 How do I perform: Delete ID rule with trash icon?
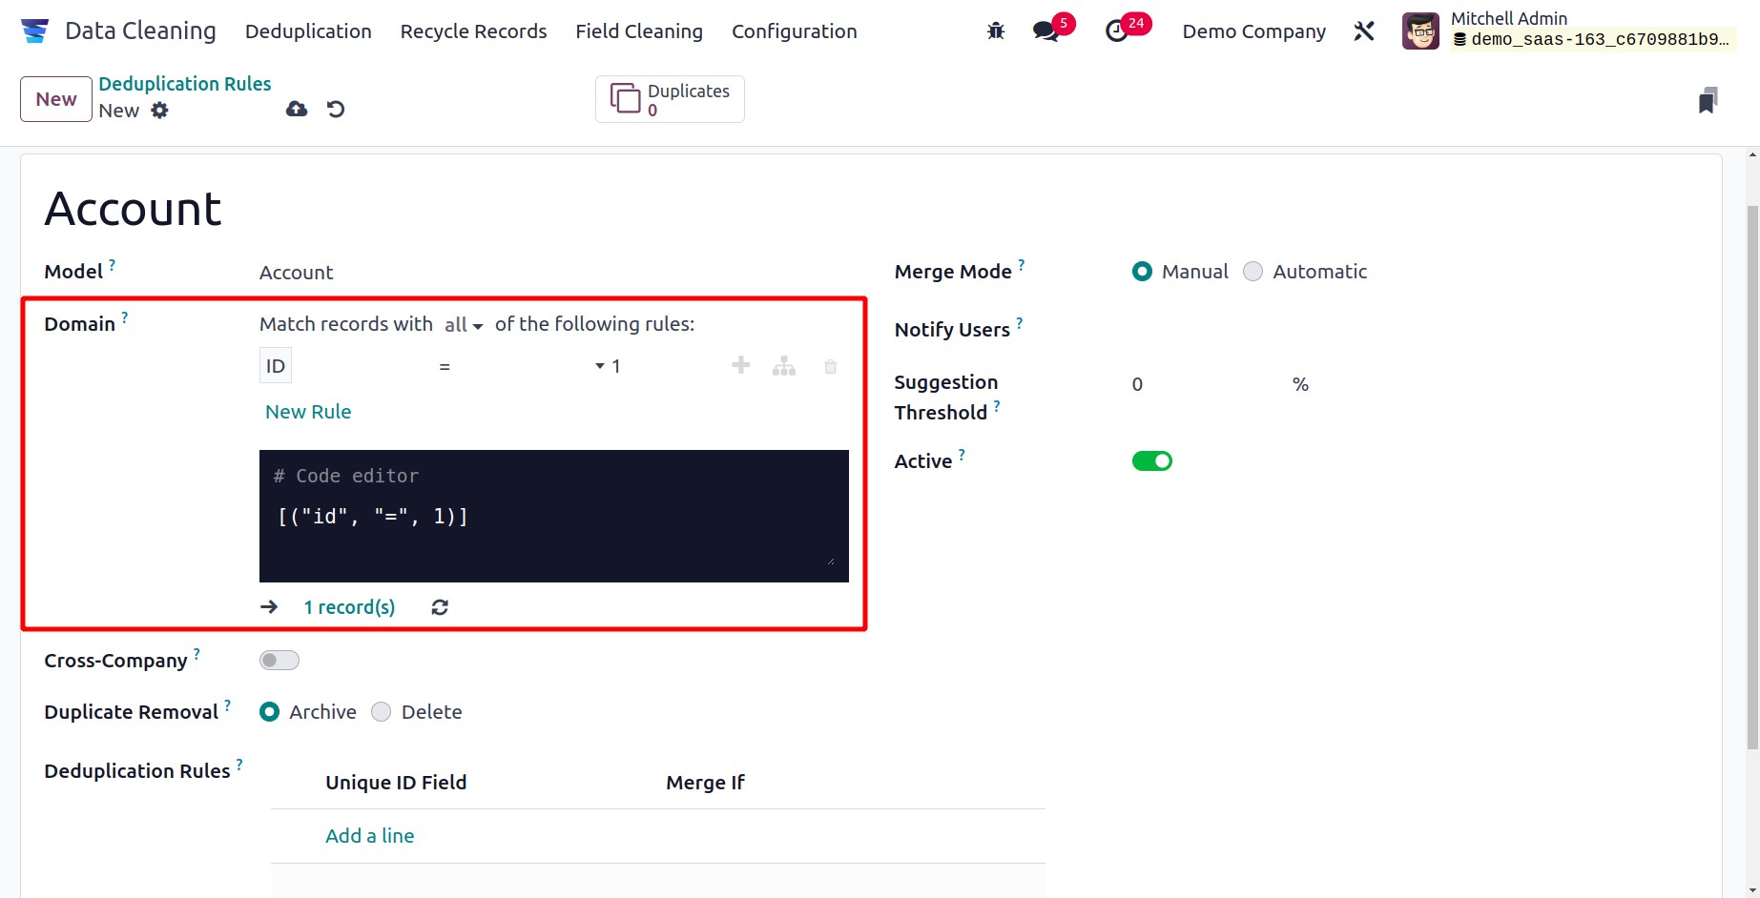pyautogui.click(x=831, y=366)
